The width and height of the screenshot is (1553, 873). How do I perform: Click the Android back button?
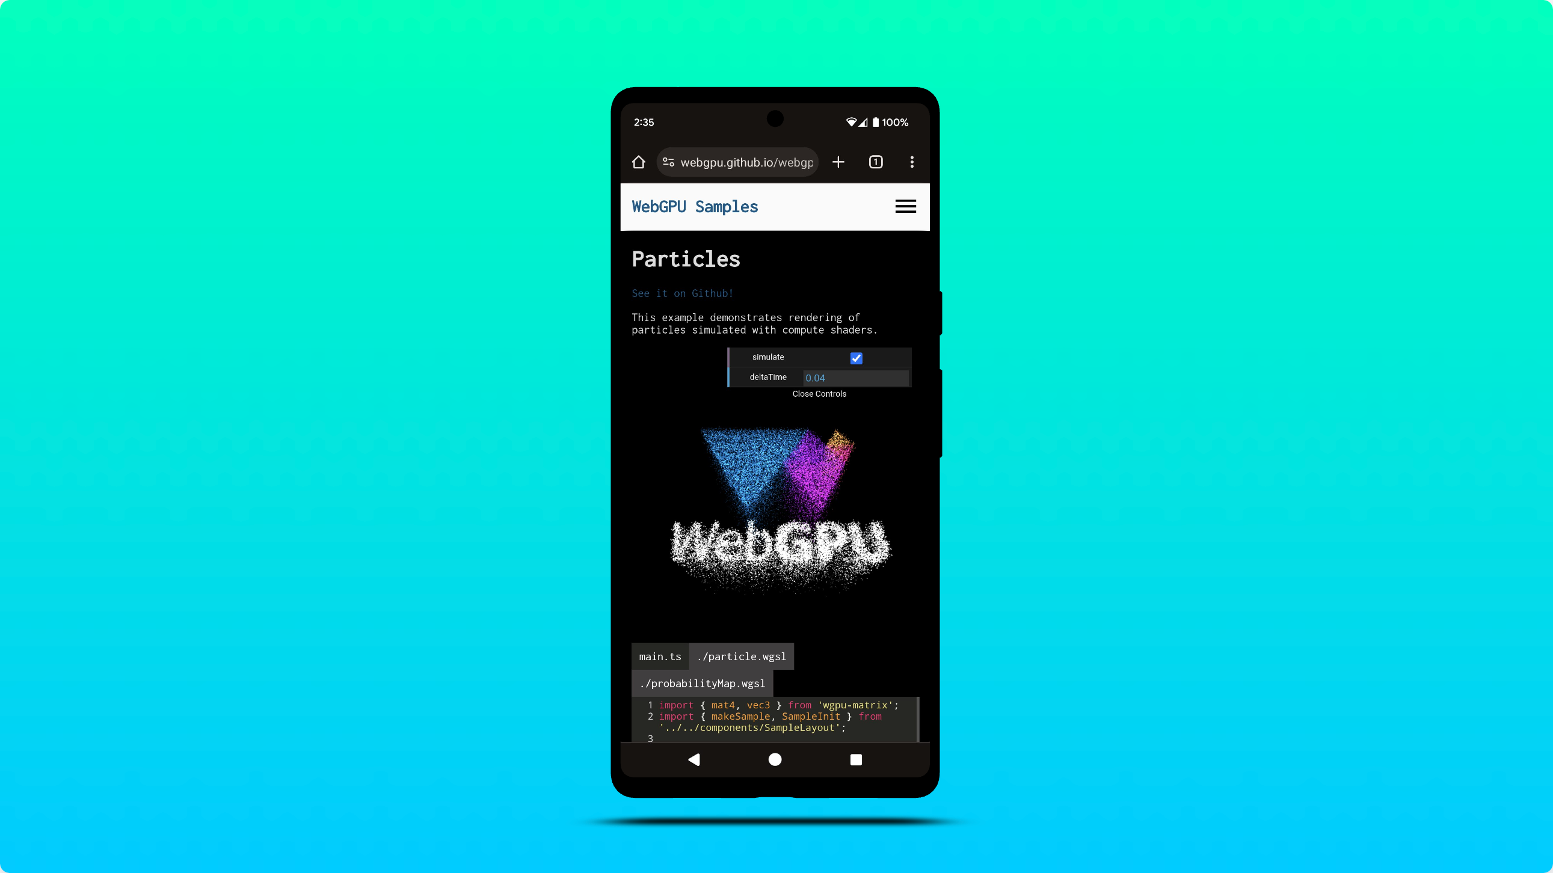694,759
